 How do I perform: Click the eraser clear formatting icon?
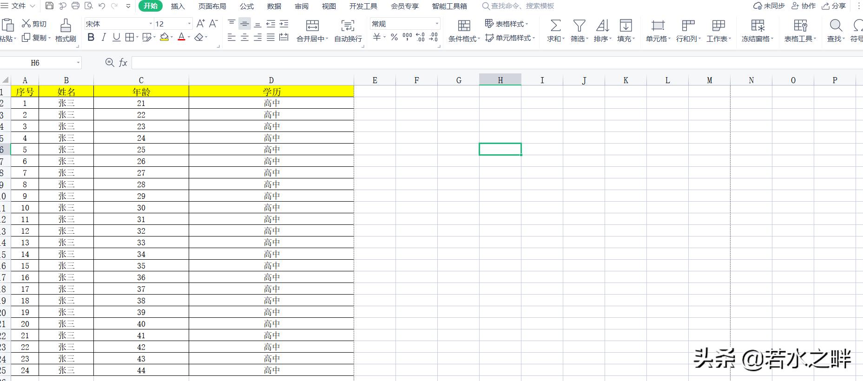[x=199, y=37]
